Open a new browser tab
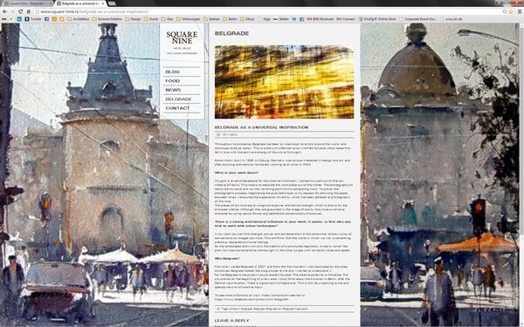Screen dimensions: 524x327 point(112,3)
